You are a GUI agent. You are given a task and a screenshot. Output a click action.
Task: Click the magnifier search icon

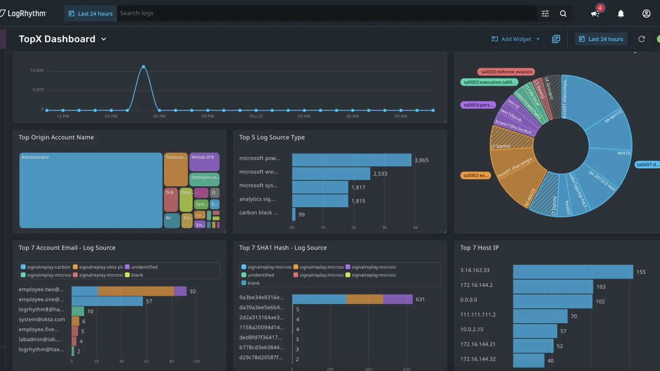(563, 14)
